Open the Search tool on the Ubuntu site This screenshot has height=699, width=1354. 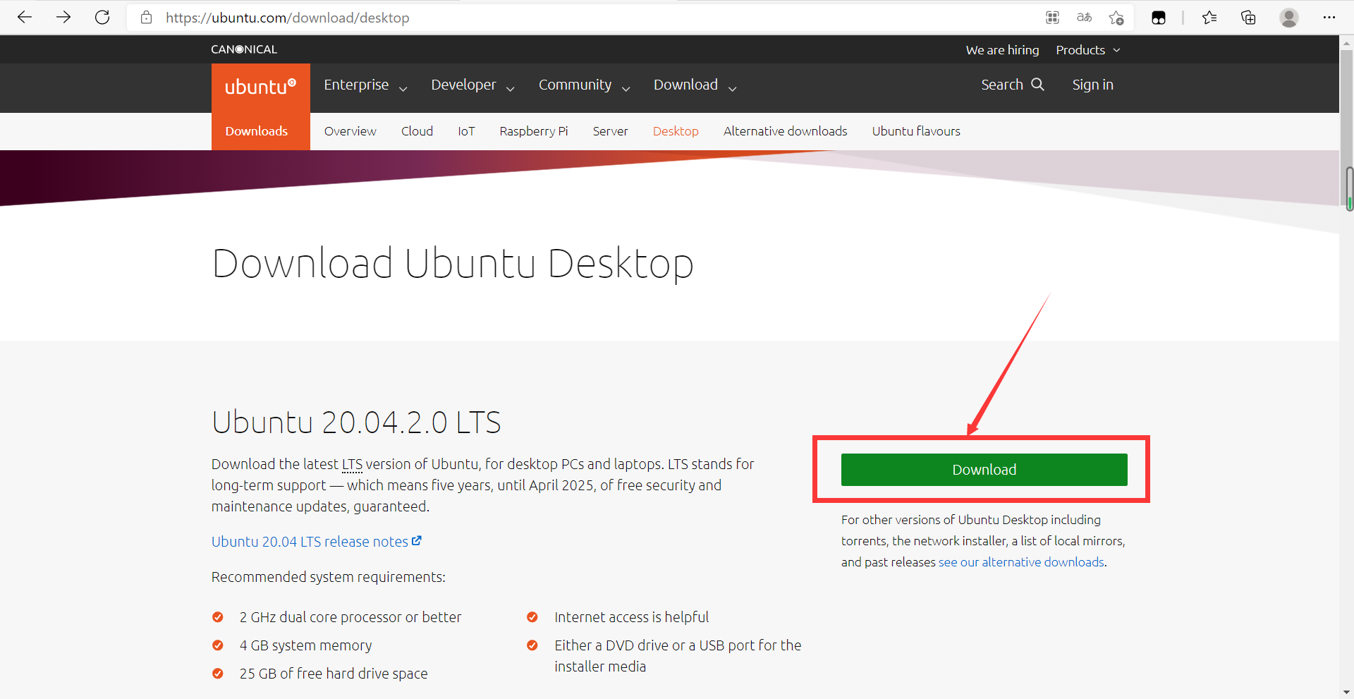(x=1012, y=85)
